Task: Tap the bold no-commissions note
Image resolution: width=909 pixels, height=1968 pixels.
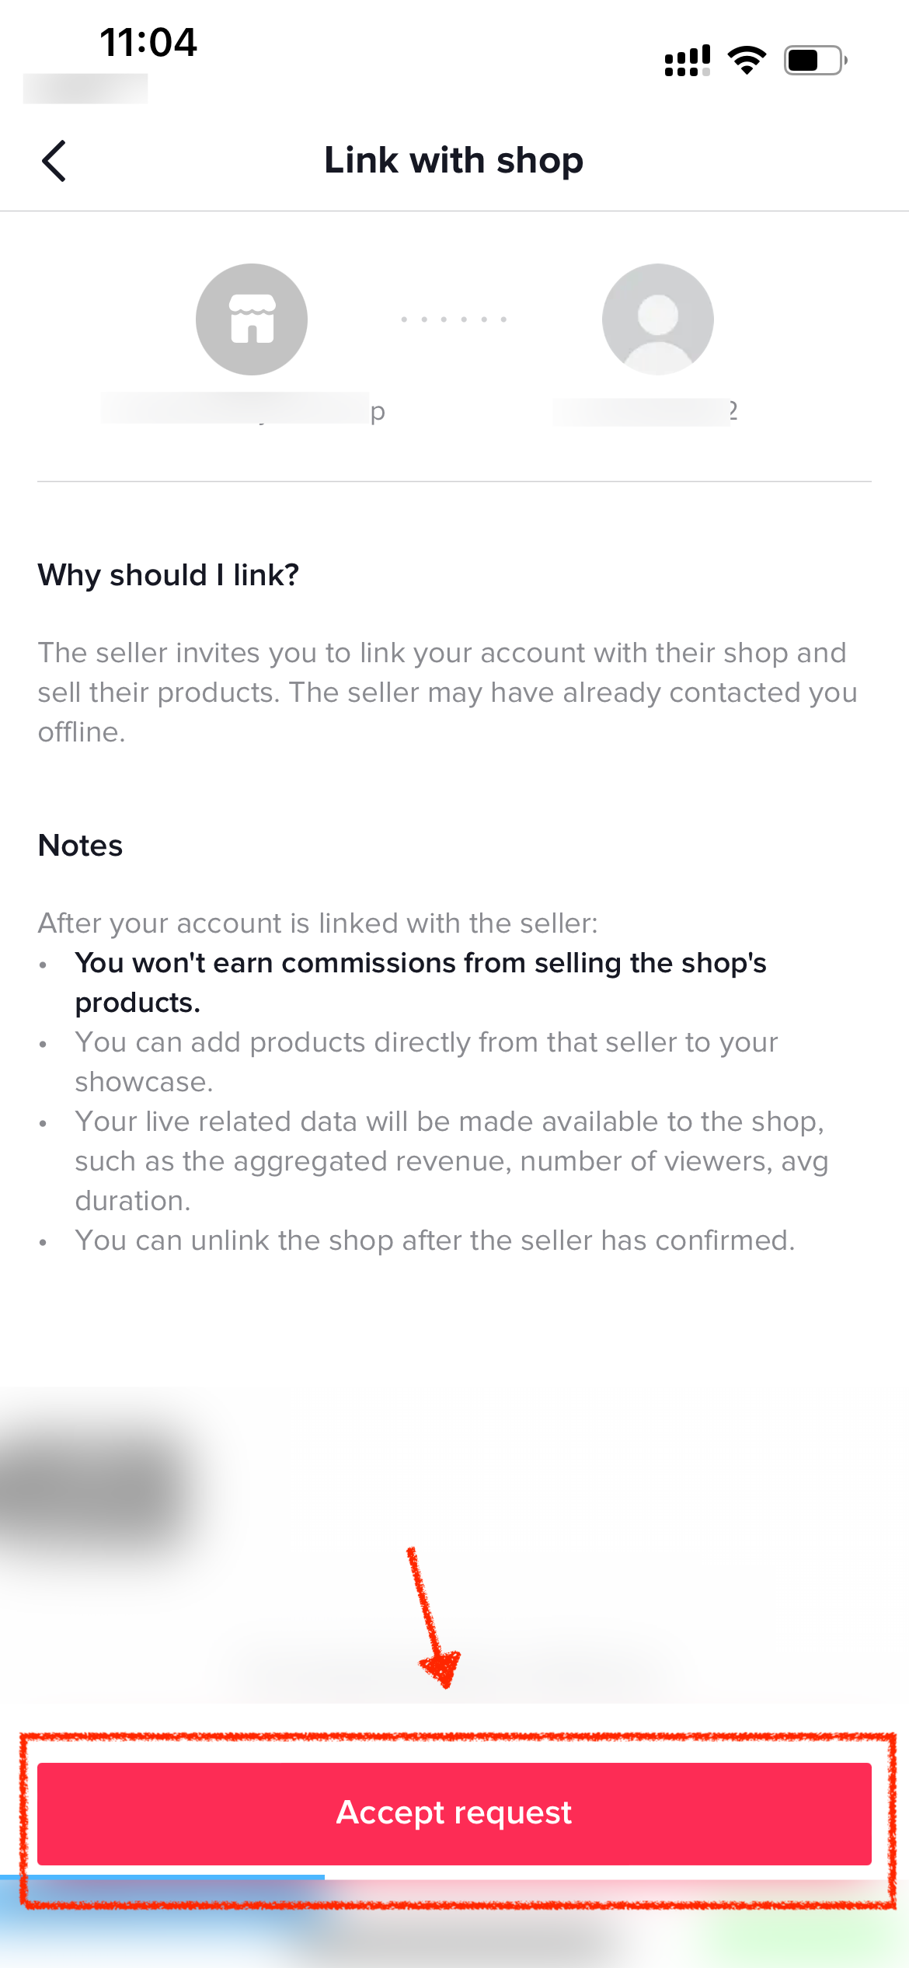Action: click(420, 982)
